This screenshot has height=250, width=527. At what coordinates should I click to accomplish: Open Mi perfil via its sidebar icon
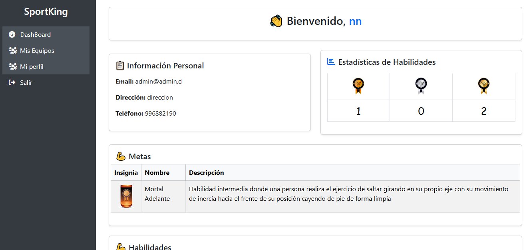12,66
